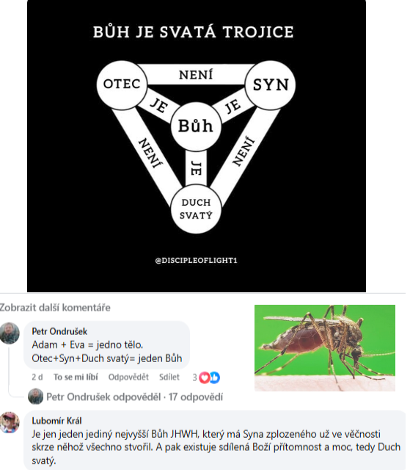Click the Bůh circle in diagram
The height and width of the screenshot is (470, 410).
(196, 126)
